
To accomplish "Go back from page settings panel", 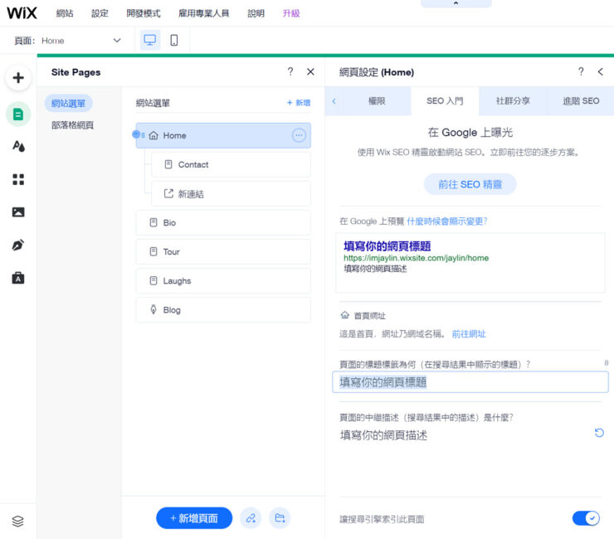I will (x=600, y=71).
